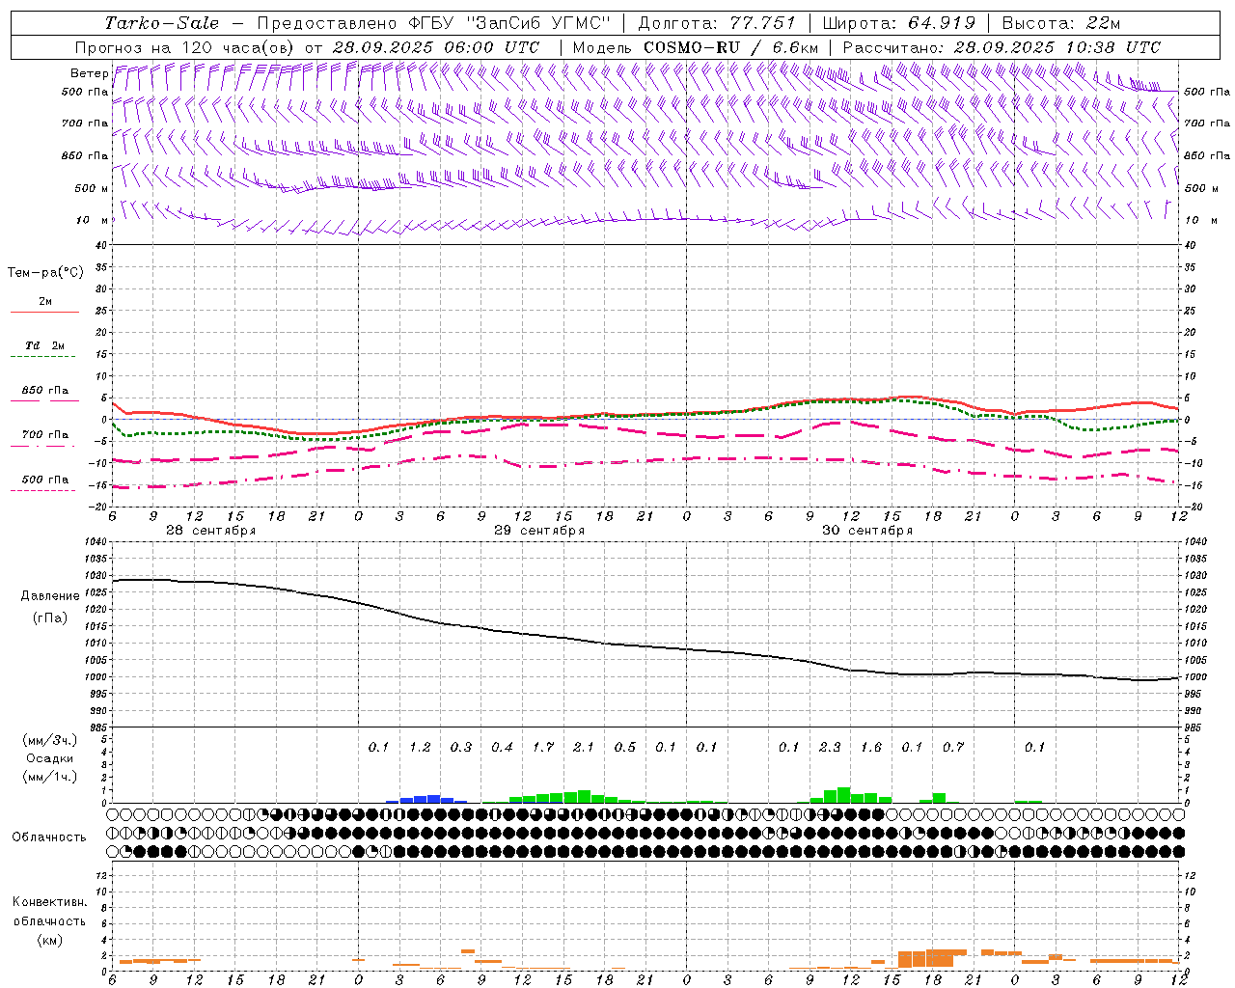1235x988 pixels.
Task: Click the 1.6 precipitation total
Action: (x=871, y=748)
